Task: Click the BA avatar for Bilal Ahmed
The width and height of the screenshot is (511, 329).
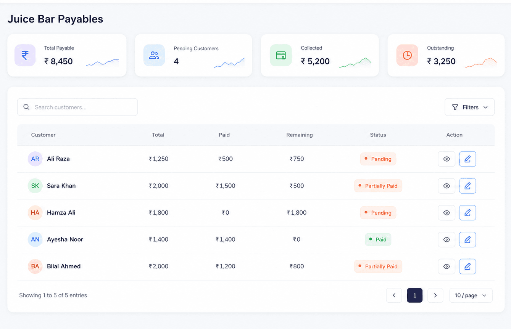Action: [x=35, y=266]
